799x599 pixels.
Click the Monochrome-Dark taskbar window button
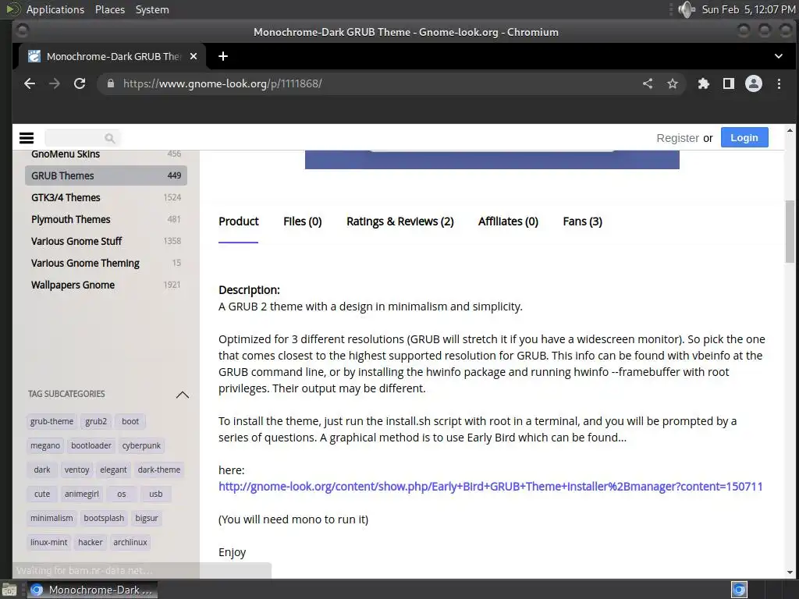click(x=92, y=590)
